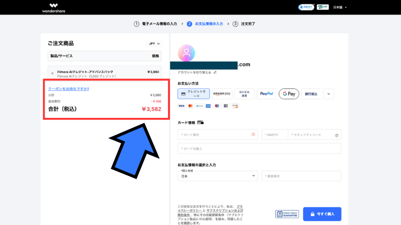Viewport: 401px width, 225px height.
Task: Select コンビニ決済 payment method
Action: click(x=244, y=94)
